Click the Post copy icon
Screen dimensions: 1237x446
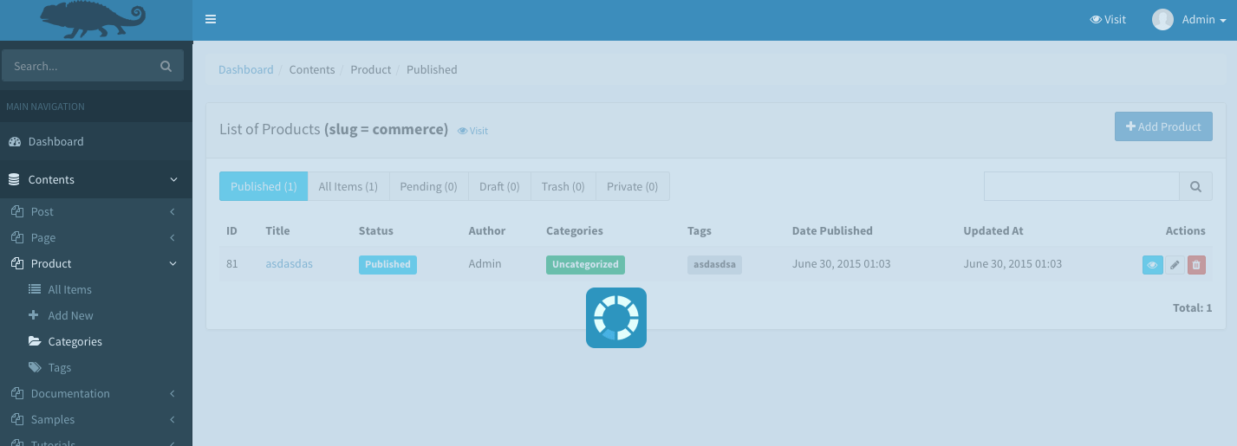tap(17, 211)
